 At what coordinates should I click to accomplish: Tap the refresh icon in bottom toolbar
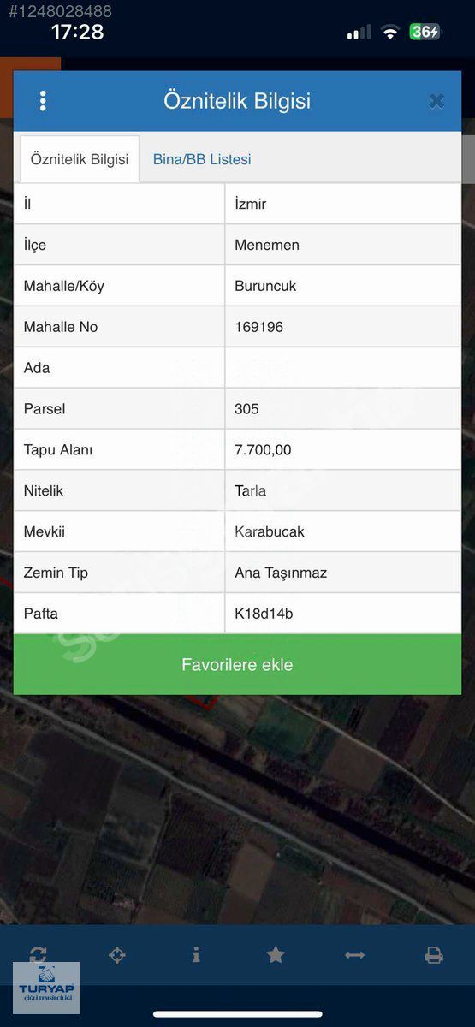tap(38, 955)
